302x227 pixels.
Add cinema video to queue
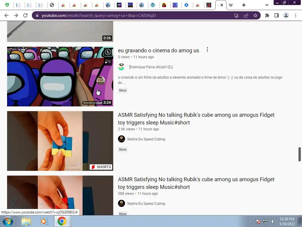point(108,62)
